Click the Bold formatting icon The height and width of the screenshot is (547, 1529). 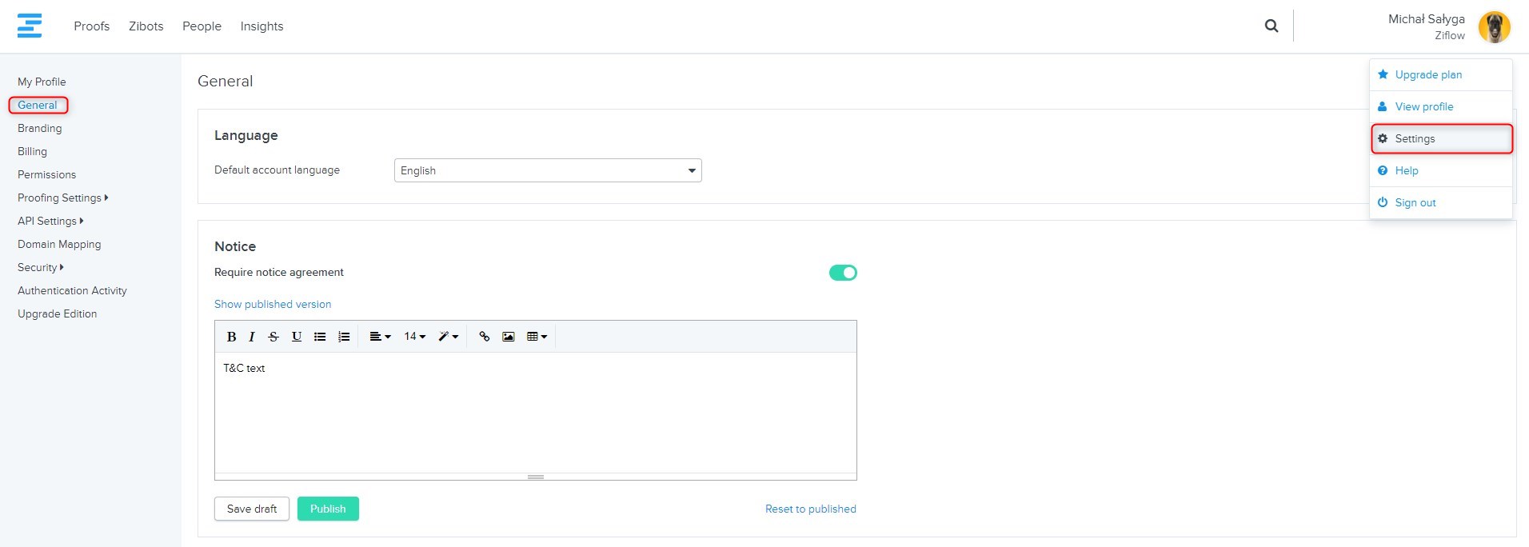coord(231,337)
